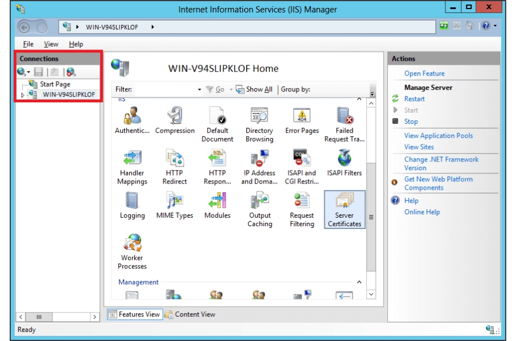Open the Modules feature
Viewport: 512px width, 341px height.
pyautogui.click(x=217, y=205)
